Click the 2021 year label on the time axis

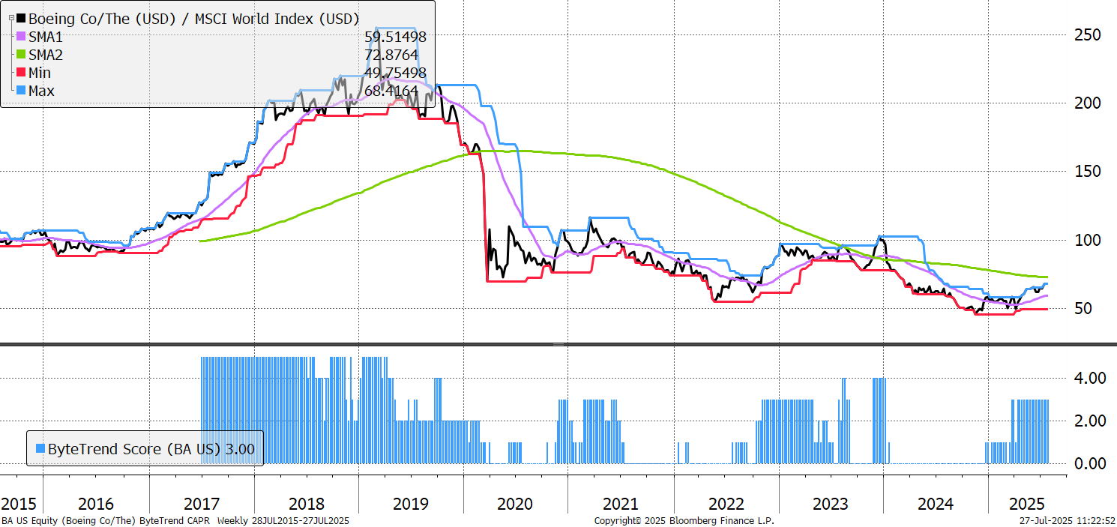tap(621, 504)
